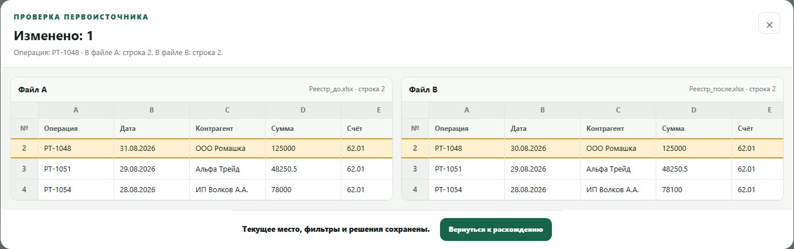The height and width of the screenshot is (249, 794).
Task: Click Дата header in Файл A
Action: tap(151, 129)
